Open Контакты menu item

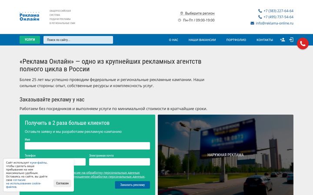[x=265, y=40]
